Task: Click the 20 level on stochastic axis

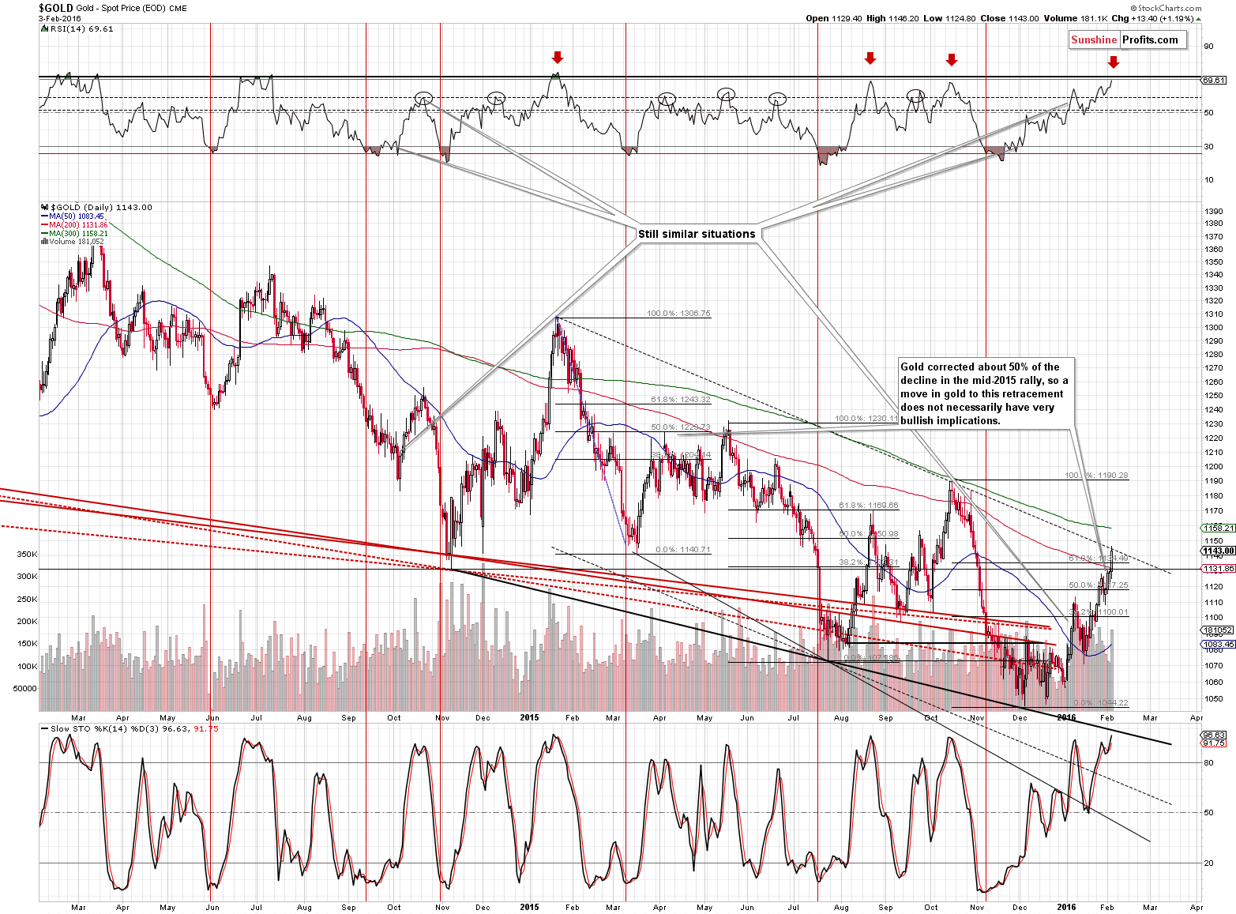Action: [x=1208, y=863]
